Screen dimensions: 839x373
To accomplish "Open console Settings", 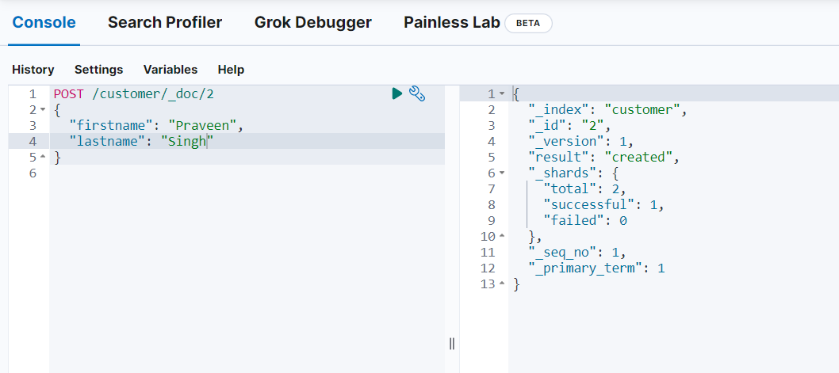I will coord(98,70).
